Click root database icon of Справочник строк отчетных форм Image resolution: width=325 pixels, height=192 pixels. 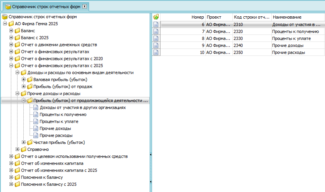5,17
